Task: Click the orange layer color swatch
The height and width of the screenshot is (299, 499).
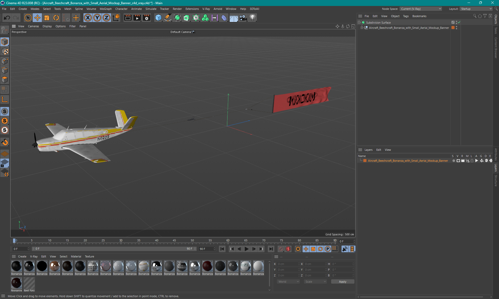Action: 365,161
